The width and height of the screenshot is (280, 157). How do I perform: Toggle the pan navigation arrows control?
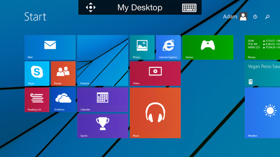91,7
